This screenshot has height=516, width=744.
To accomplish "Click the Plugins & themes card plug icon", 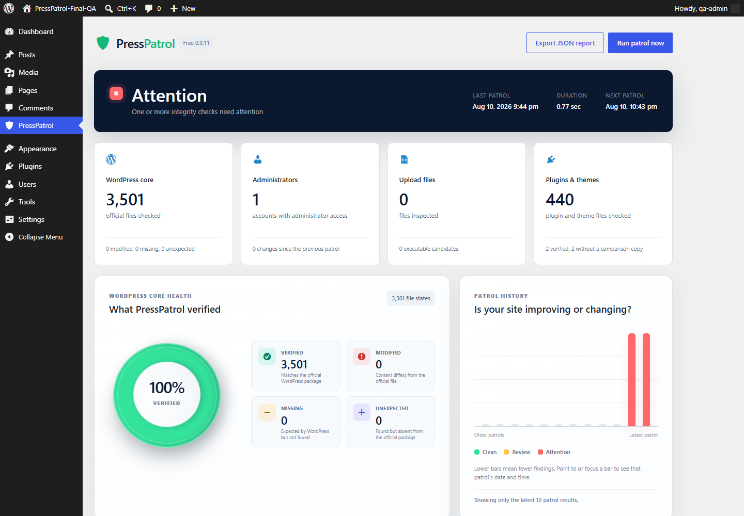I will tap(551, 159).
